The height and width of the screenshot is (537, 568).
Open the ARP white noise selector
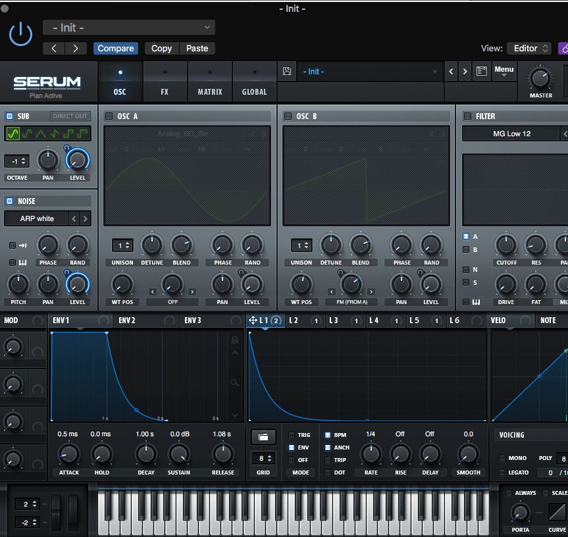click(37, 218)
